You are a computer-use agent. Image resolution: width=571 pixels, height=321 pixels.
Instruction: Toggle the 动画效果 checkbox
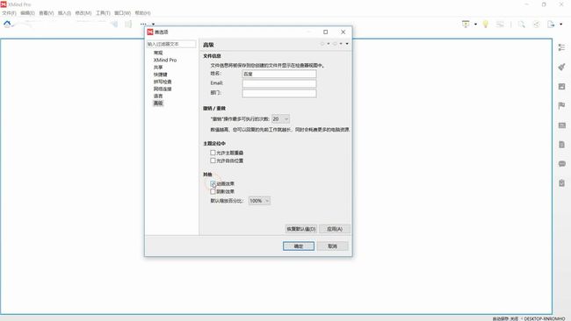(213, 184)
